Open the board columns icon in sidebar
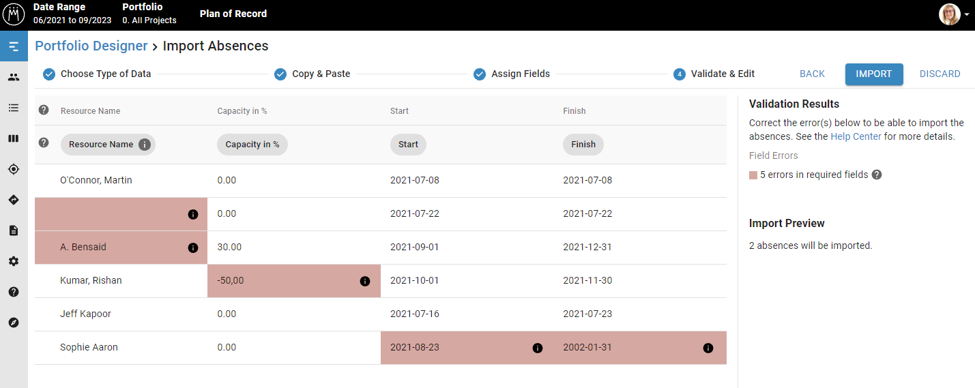975x388 pixels. [14, 138]
